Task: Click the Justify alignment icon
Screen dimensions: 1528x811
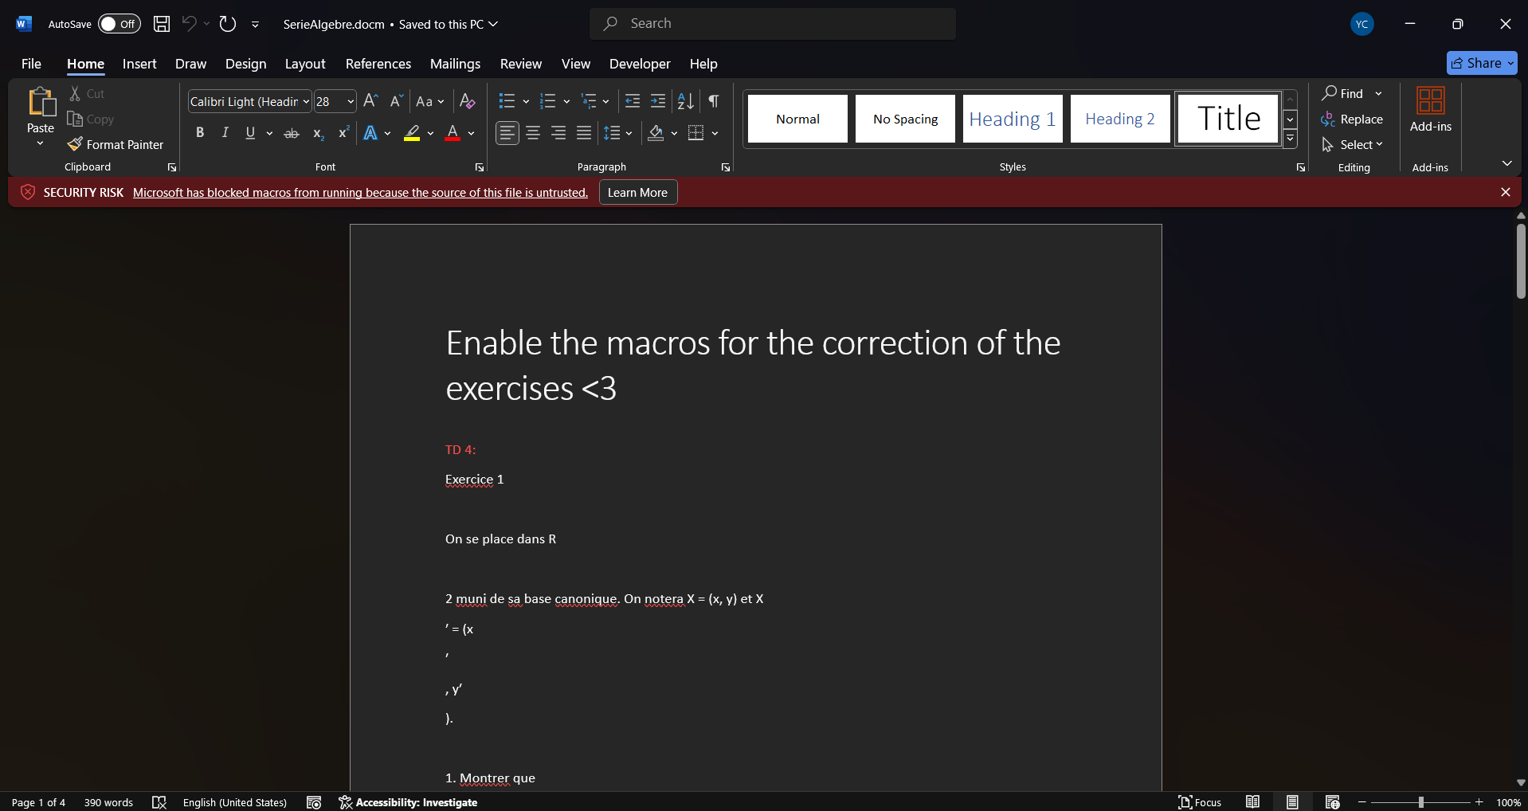Action: [x=584, y=133]
